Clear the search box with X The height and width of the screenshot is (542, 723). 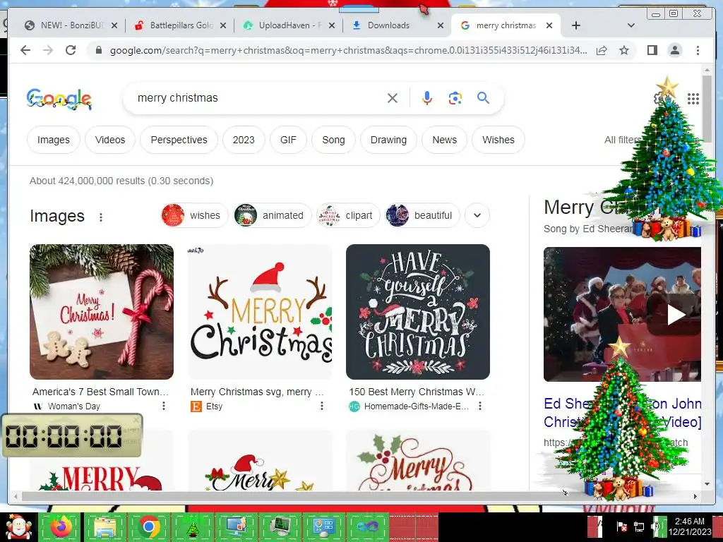tap(393, 98)
